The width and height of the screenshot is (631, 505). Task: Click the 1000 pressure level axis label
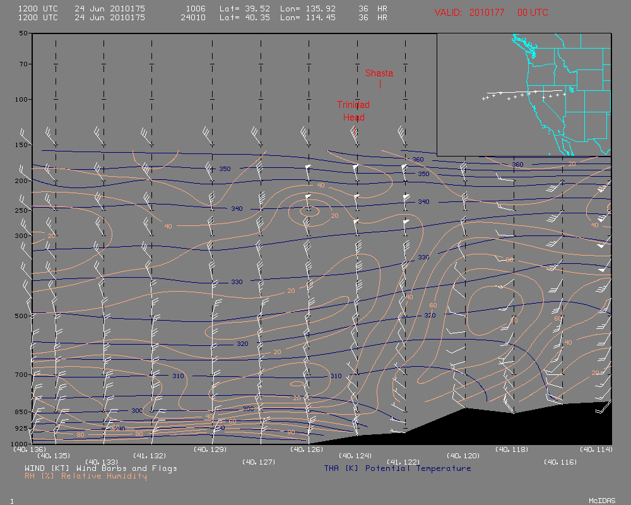coord(20,444)
